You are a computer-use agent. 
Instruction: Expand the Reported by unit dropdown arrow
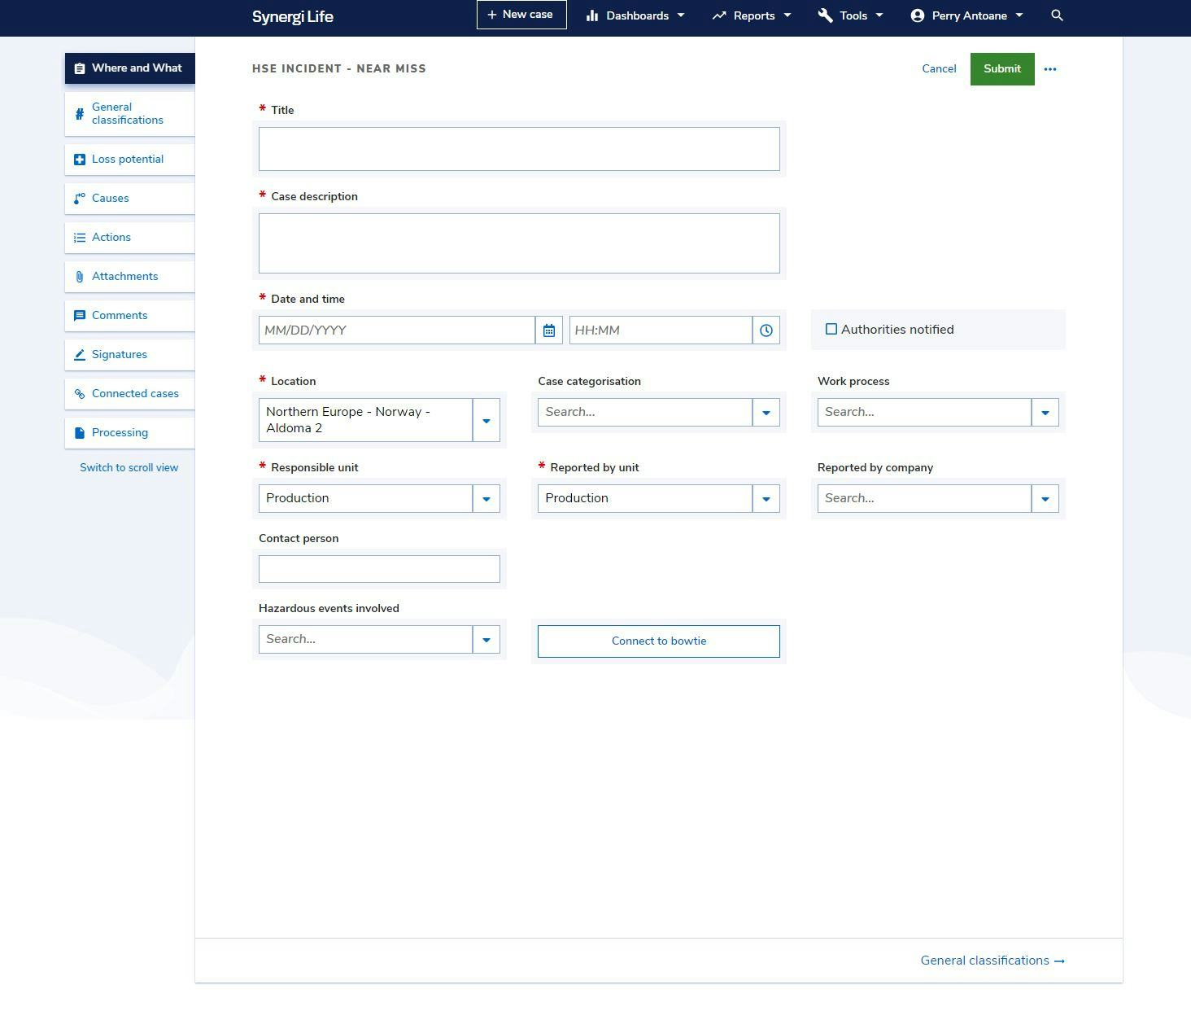pyautogui.click(x=766, y=499)
